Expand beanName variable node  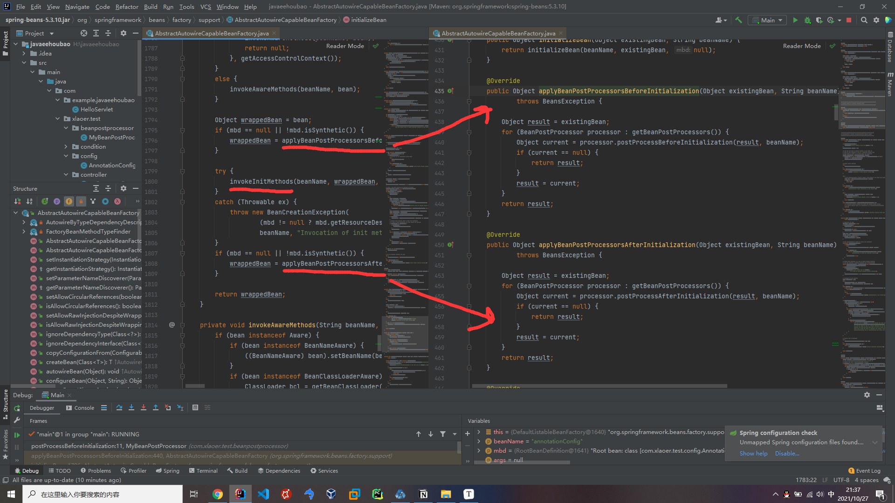[x=479, y=441]
